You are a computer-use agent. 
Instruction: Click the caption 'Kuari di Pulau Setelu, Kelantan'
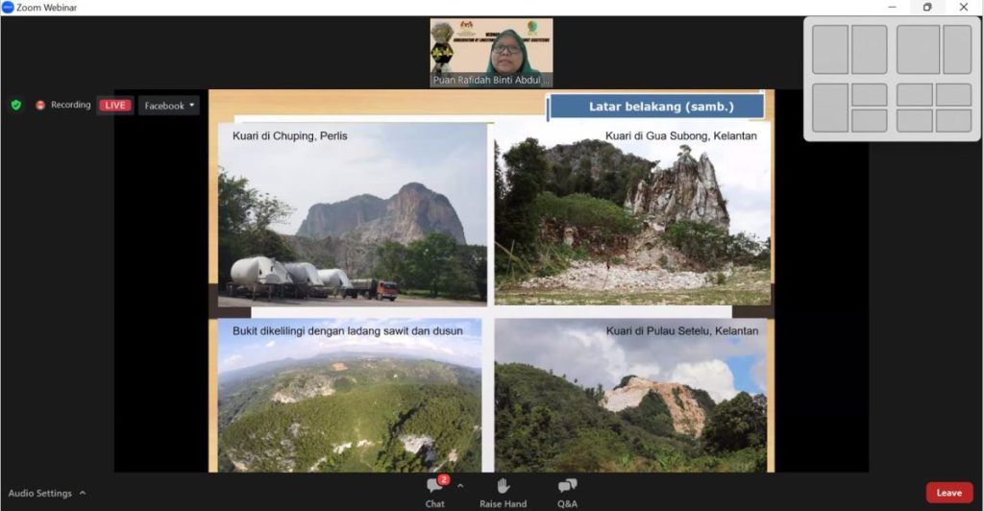click(681, 330)
